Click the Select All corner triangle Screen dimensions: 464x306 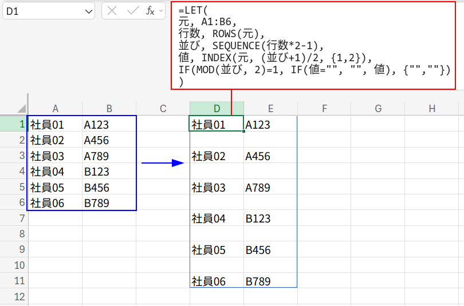pyautogui.click(x=21, y=108)
